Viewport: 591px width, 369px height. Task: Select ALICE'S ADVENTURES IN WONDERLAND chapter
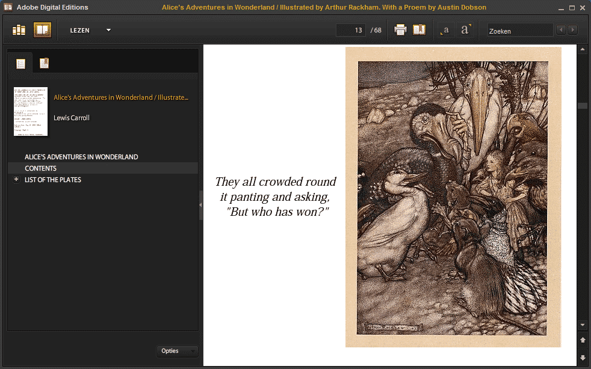coord(81,157)
